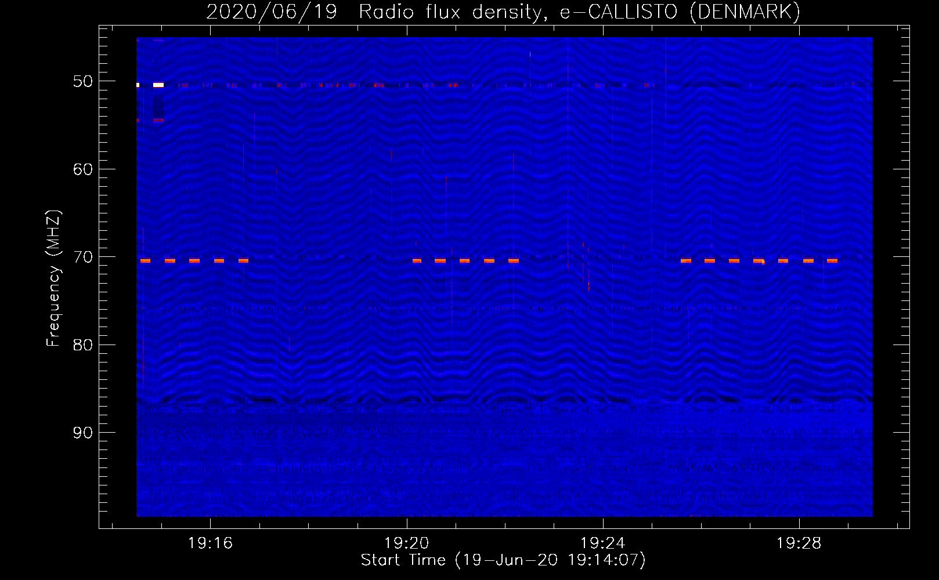The height and width of the screenshot is (580, 939).
Task: Click the '60' frequency tick label
Action: (x=83, y=169)
